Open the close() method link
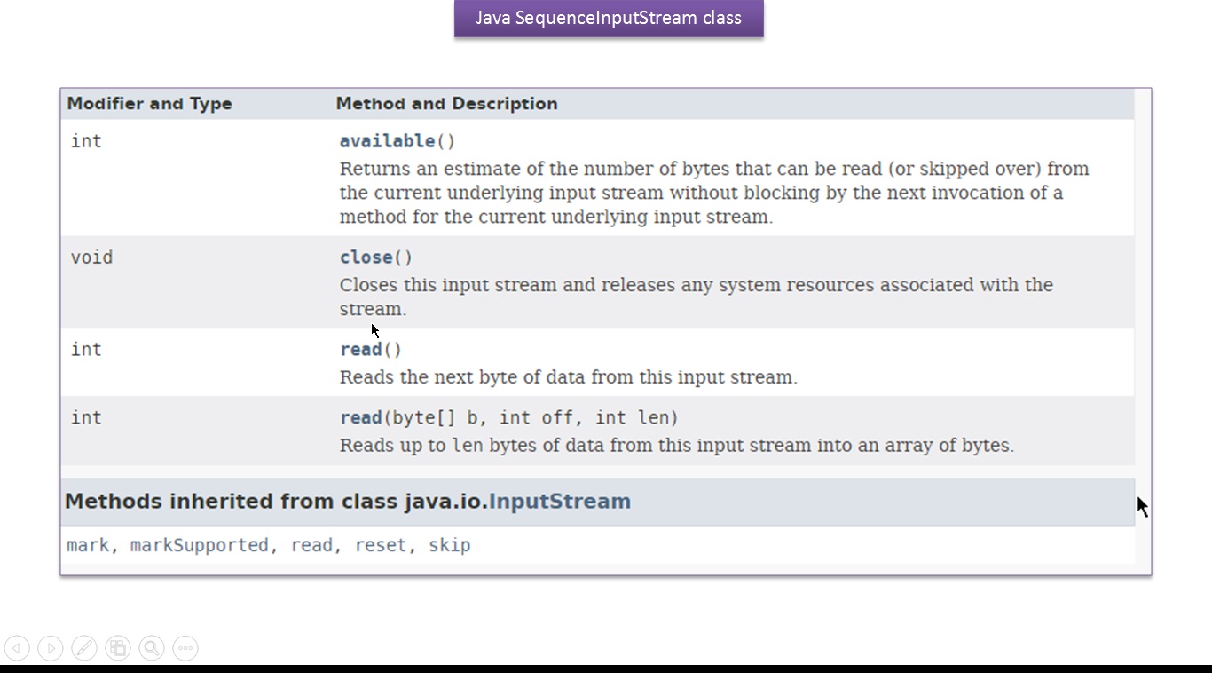The height and width of the screenshot is (673, 1212). (x=366, y=257)
